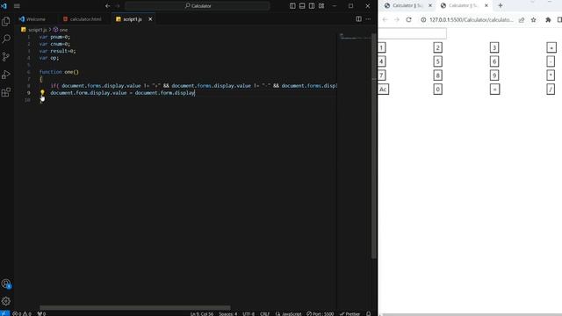Viewport: 562px width, 316px height.
Task: Share this page from the address bar
Action: tap(522, 20)
